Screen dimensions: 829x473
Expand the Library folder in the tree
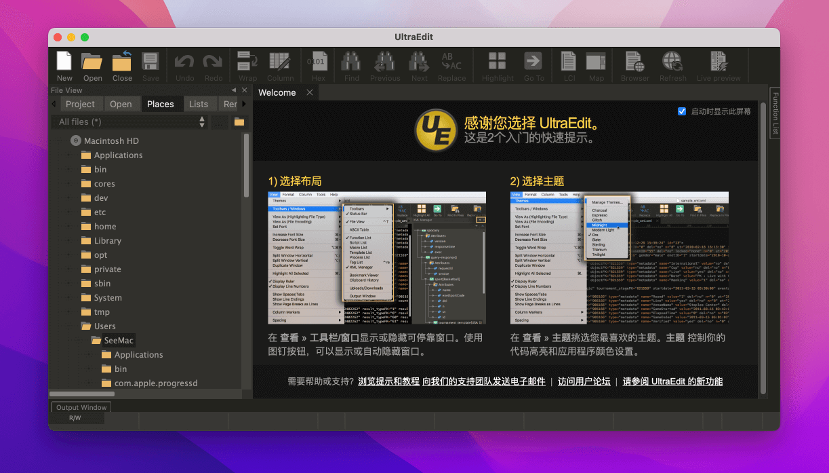coord(68,241)
